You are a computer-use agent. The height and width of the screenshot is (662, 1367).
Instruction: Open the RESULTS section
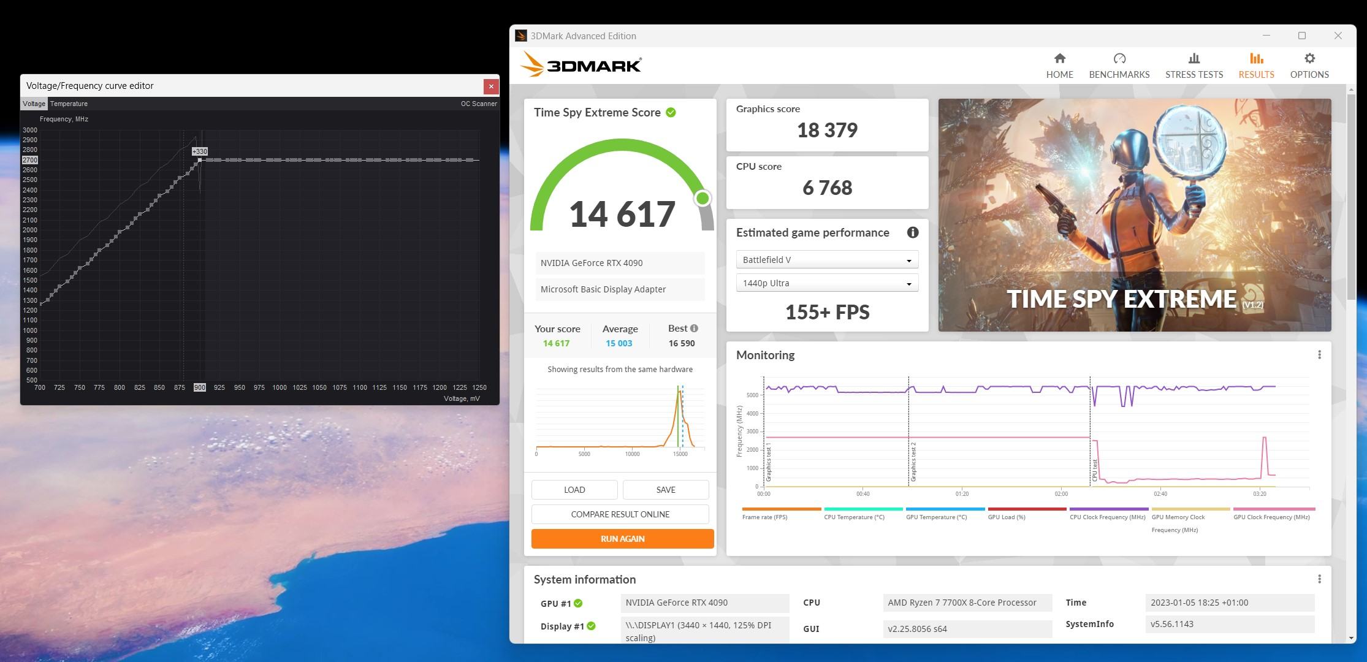(1256, 66)
